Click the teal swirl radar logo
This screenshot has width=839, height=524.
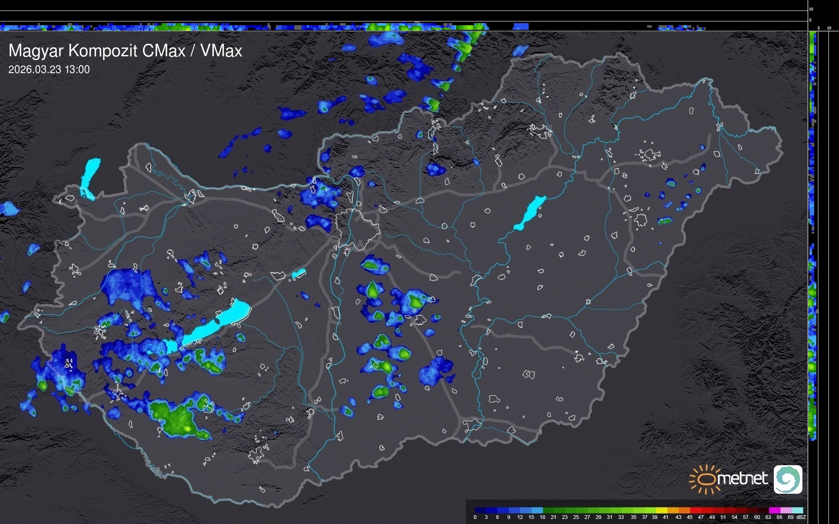[x=788, y=479]
